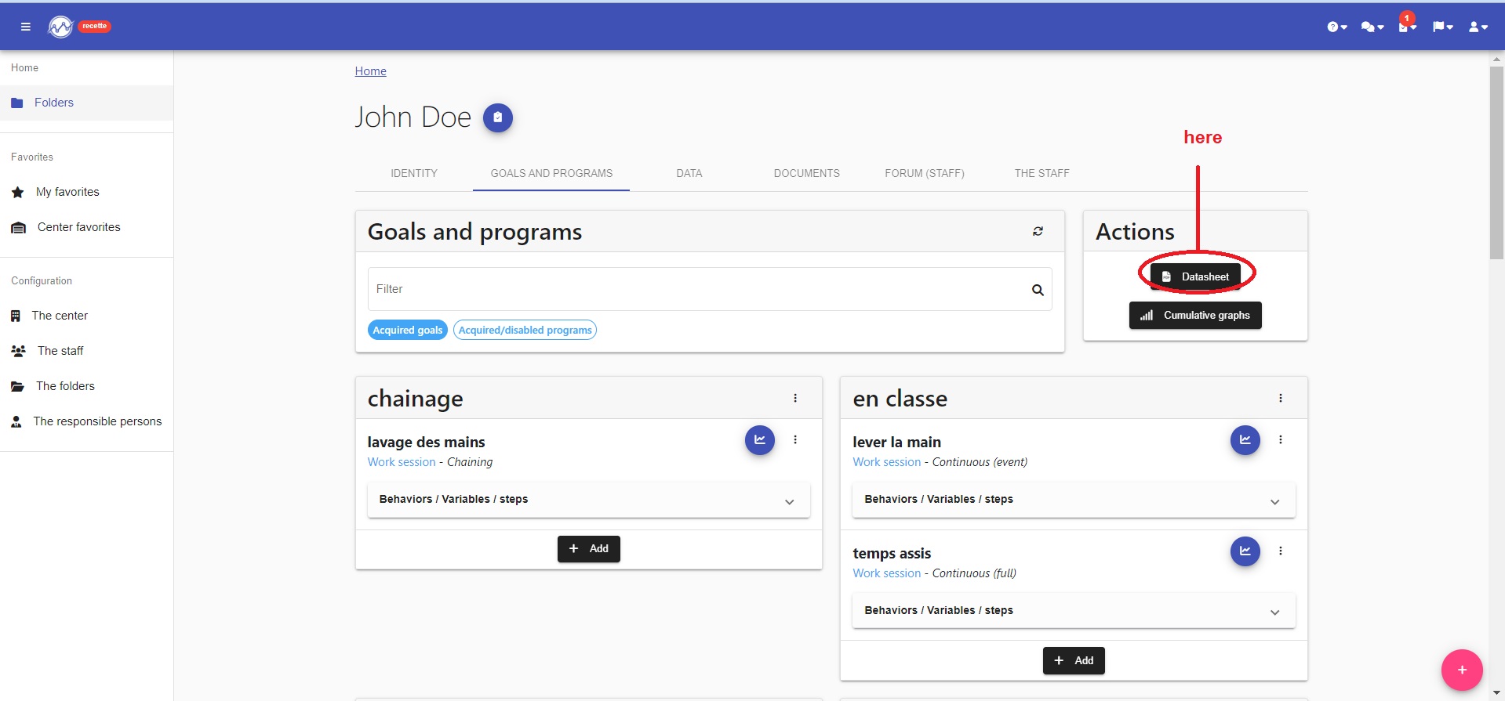Click Home in the sidebar
1505x701 pixels.
point(24,68)
